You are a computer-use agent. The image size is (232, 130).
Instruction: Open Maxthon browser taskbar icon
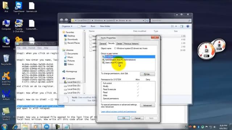(47, 127)
